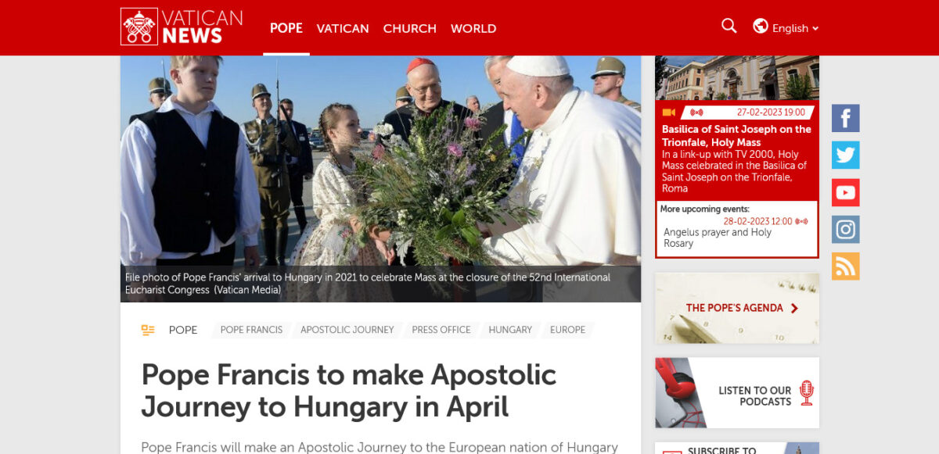Open the Facebook social icon
Screen dimensions: 939x454
coord(846,118)
